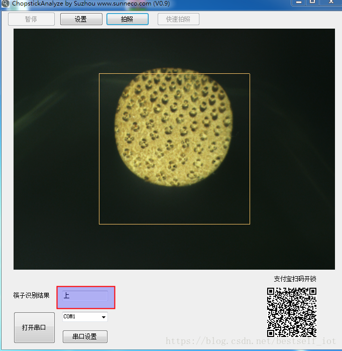Open the 串口设置 serial settings

pos(85,336)
